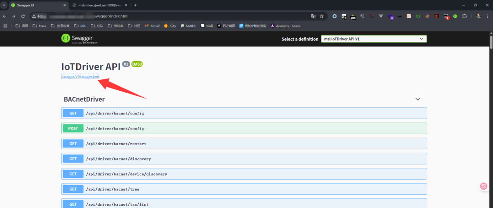Collapse the BACnetDriver section
Viewport: 493px width, 208px height.
tap(418, 99)
